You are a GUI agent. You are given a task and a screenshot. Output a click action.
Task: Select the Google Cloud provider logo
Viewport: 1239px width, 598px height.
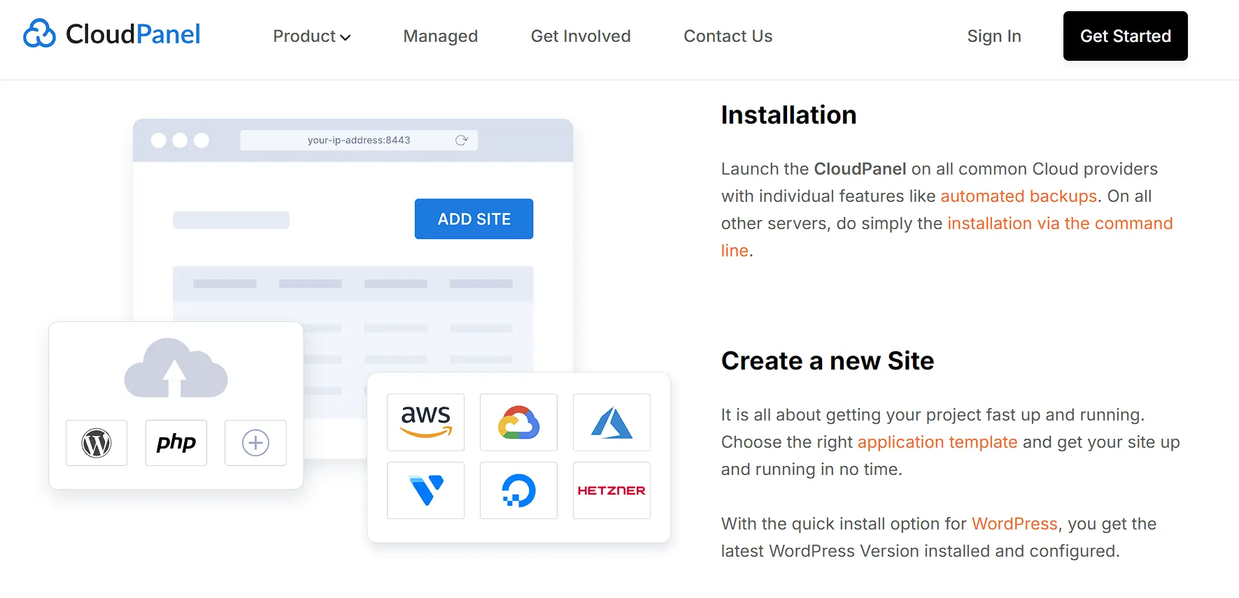tap(518, 422)
